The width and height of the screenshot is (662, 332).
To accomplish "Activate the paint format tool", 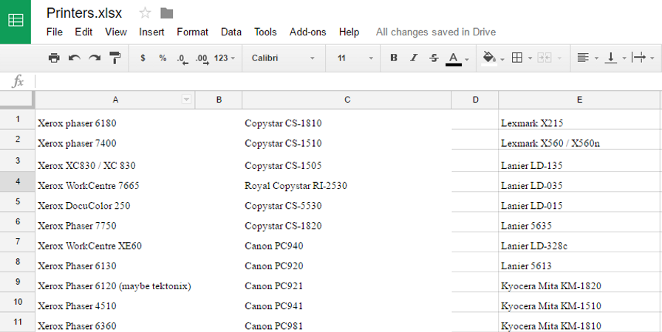I will coord(115,58).
